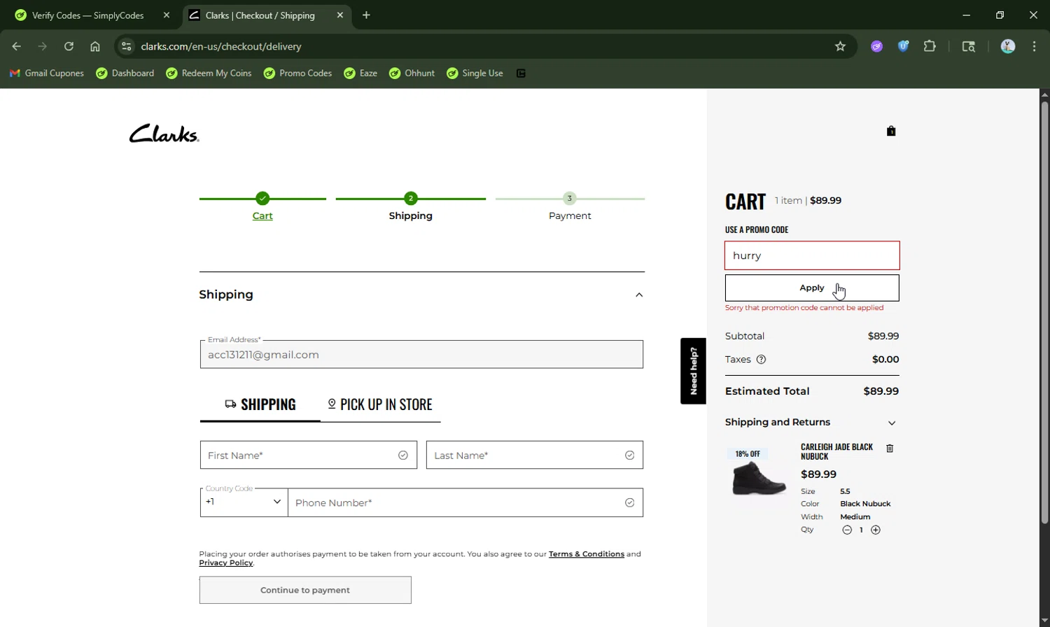Viewport: 1050px width, 627px height.
Task: Select the PICK UP IN STORE tab
Action: 380,404
